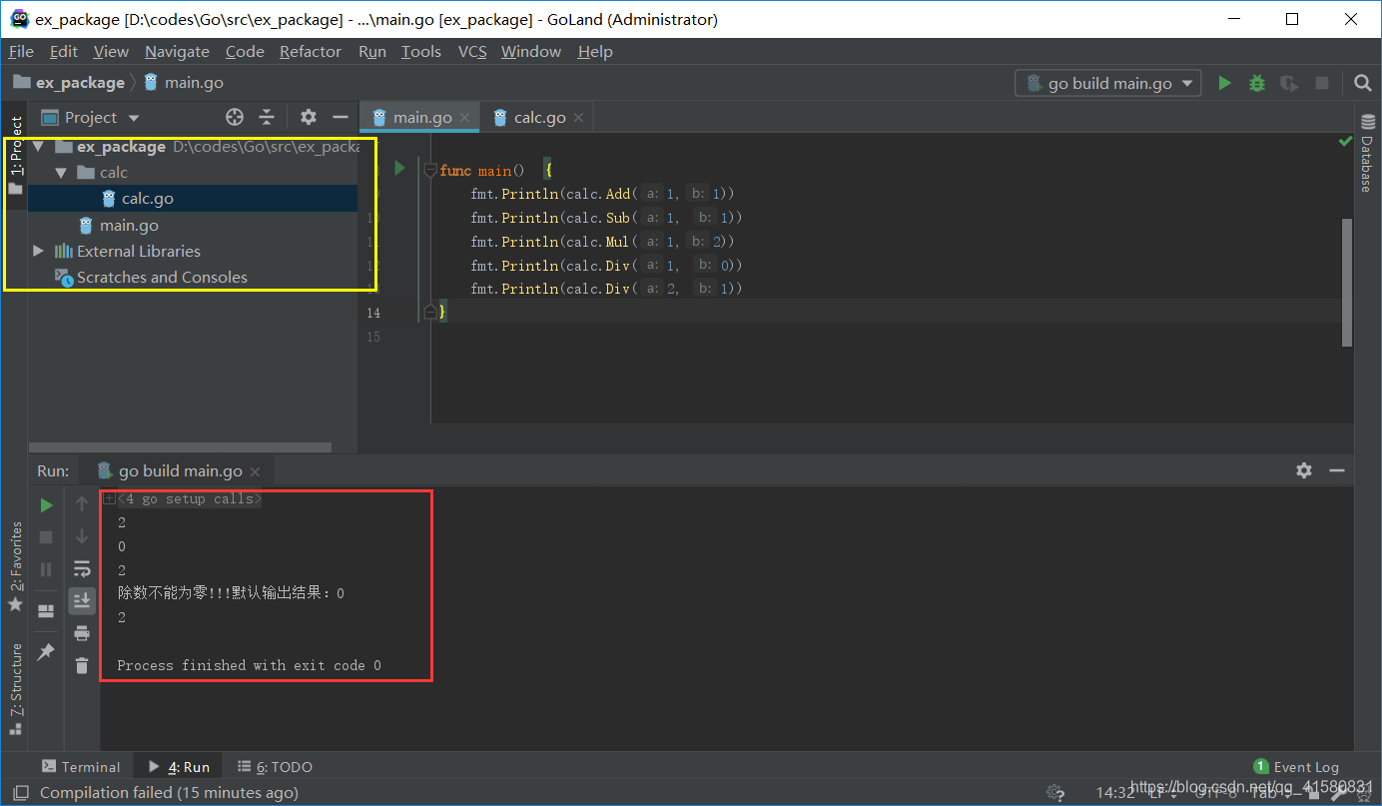
Task: Pause output in the Run panel
Action: point(46,569)
